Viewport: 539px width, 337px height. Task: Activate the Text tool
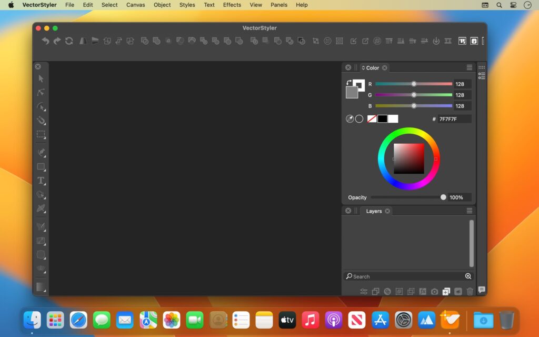41,181
